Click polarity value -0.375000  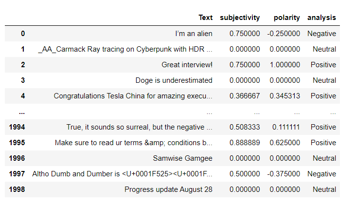[284, 174]
